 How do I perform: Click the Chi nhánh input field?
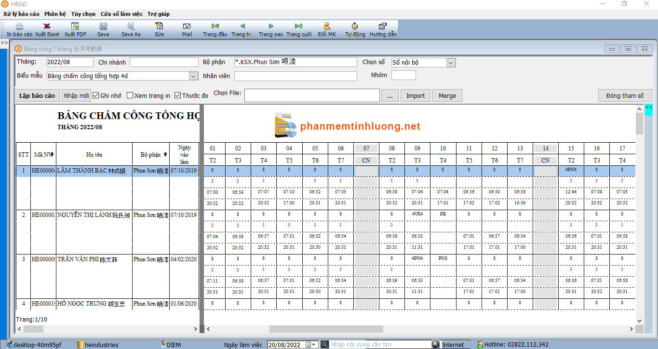coord(164,62)
